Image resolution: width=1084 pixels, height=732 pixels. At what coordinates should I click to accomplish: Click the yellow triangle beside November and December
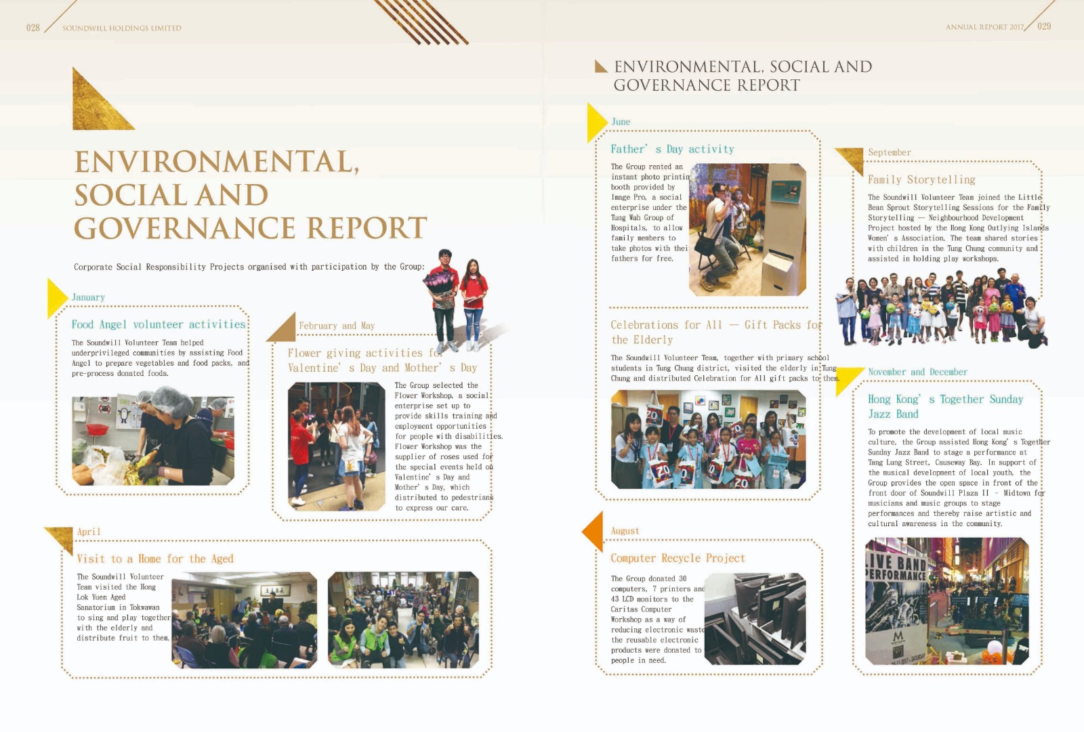coord(848,379)
